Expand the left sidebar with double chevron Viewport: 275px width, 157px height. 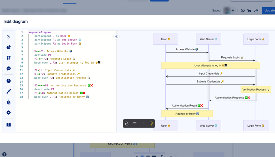(x=9, y=37)
